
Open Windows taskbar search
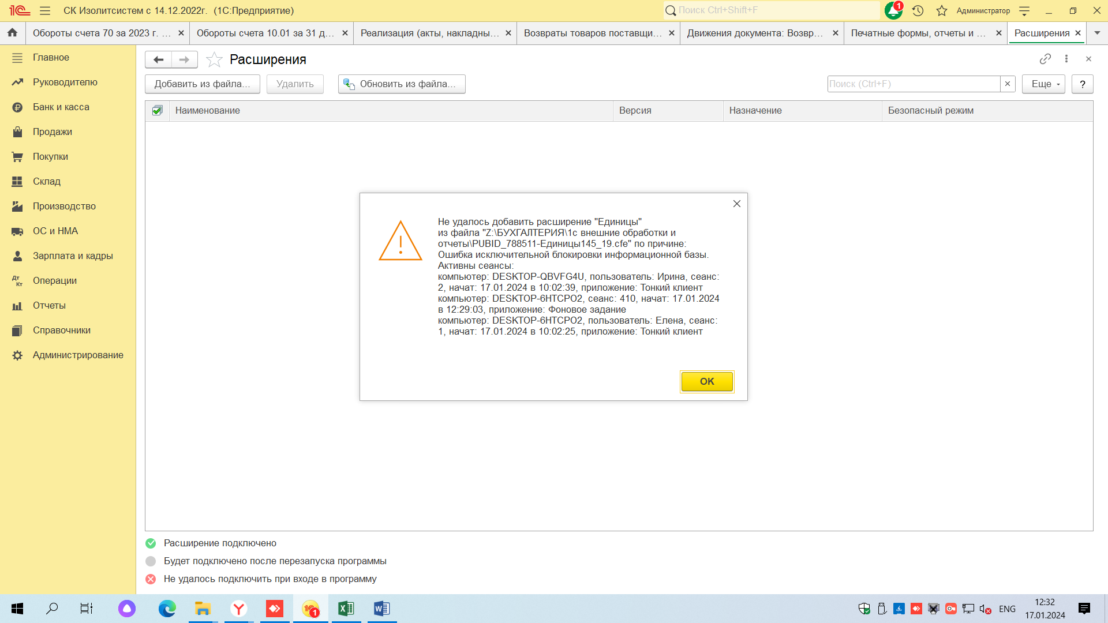pos(52,609)
